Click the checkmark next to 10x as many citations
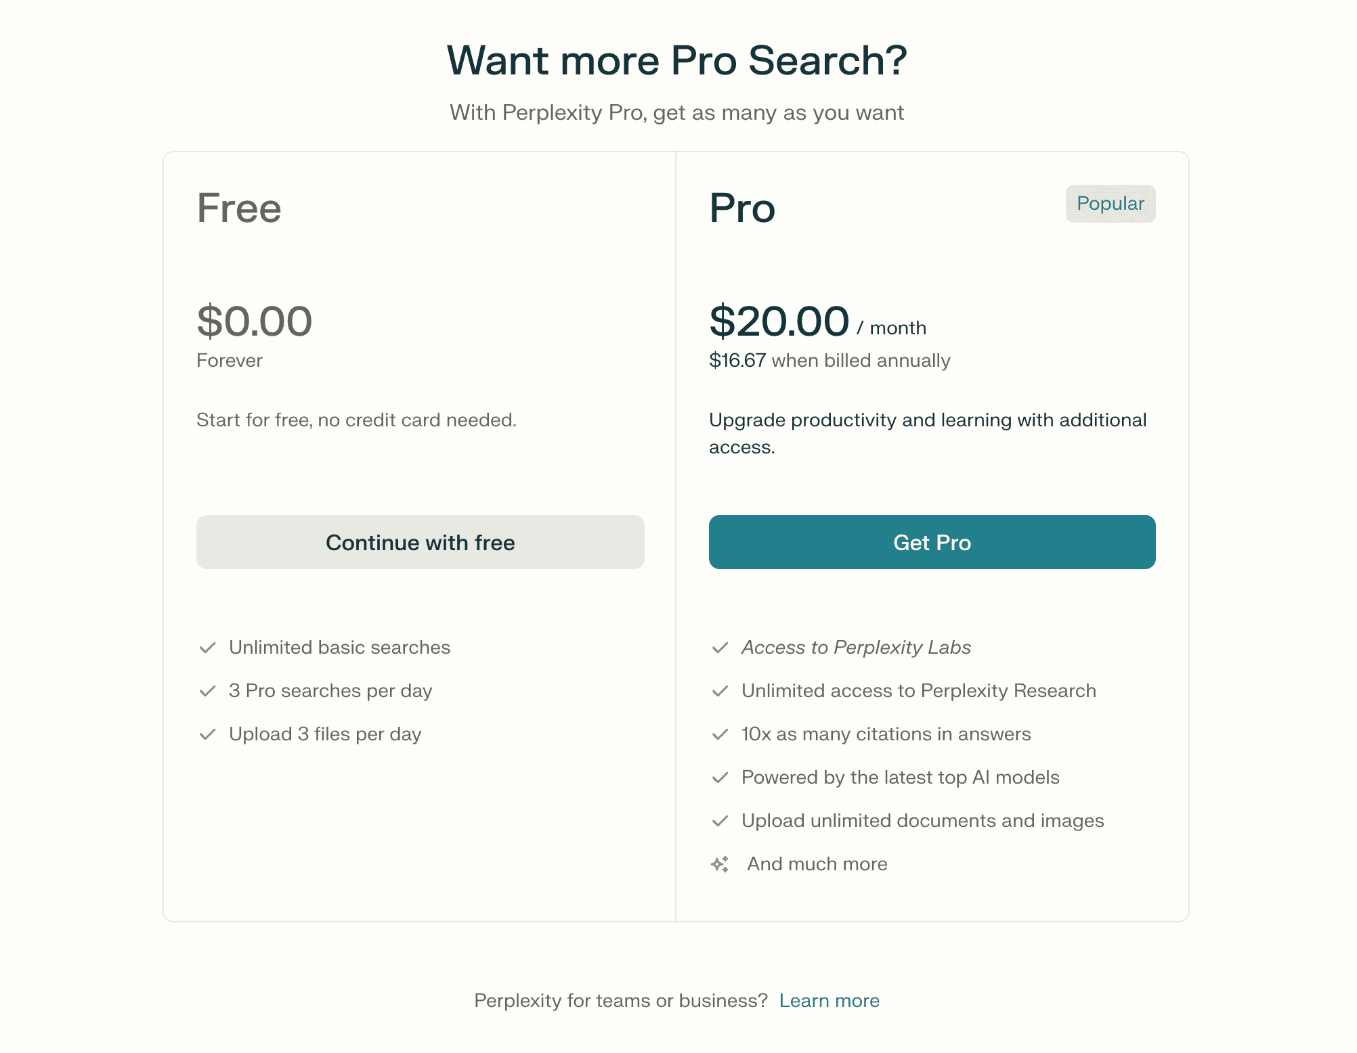Screen dimensions: 1357x1053 pyautogui.click(x=720, y=734)
